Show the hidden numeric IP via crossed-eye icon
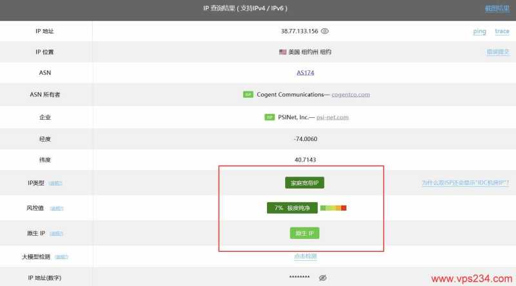 point(324,278)
